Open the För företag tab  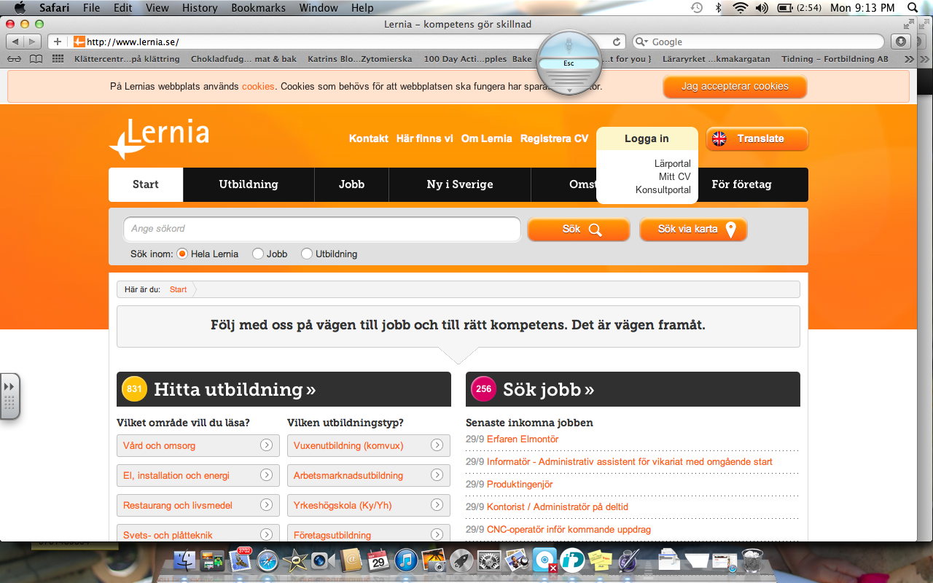pyautogui.click(x=741, y=184)
